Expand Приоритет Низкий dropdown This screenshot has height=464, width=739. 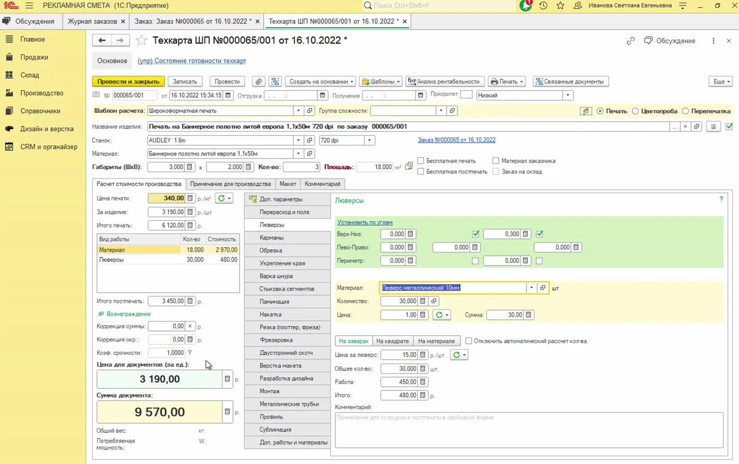(568, 95)
